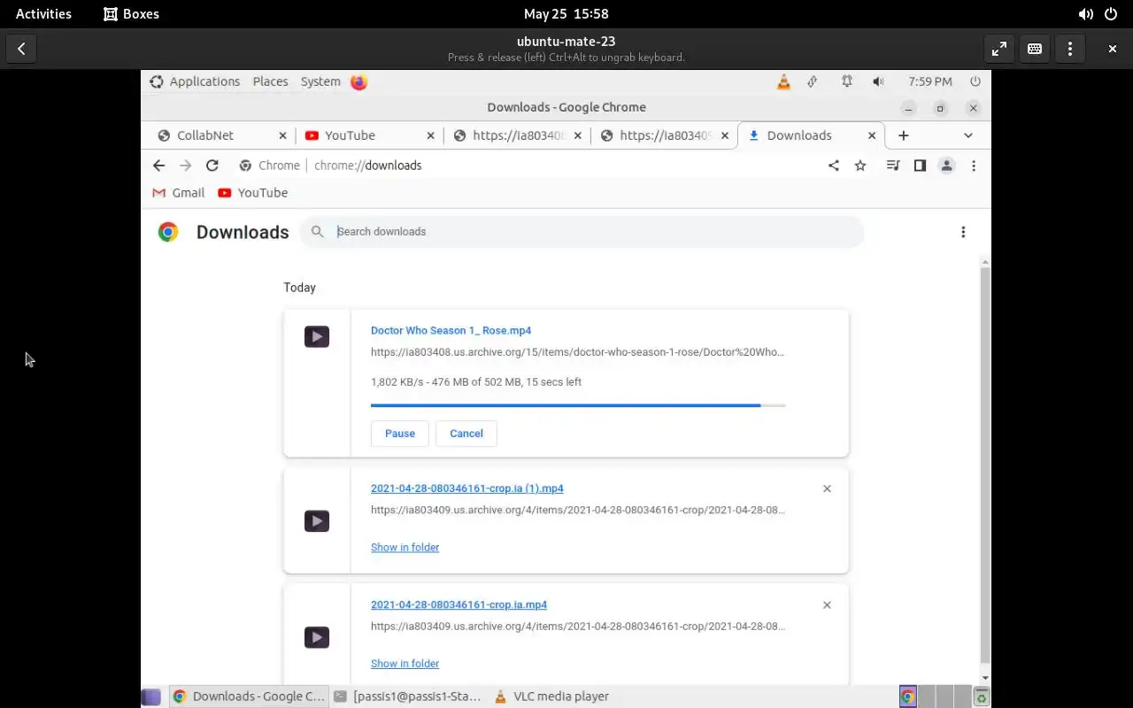Reload the downloads page

(212, 165)
